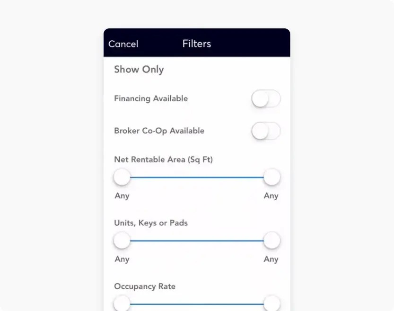Click the Occupancy Rate maximum slider handle
The width and height of the screenshot is (394, 311).
272,303
